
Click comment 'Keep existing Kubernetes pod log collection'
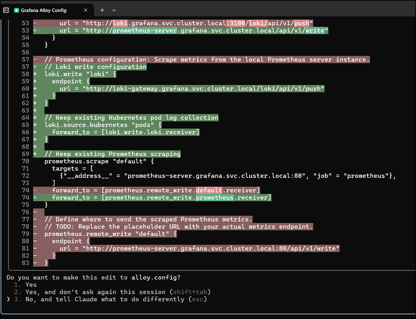click(126, 117)
